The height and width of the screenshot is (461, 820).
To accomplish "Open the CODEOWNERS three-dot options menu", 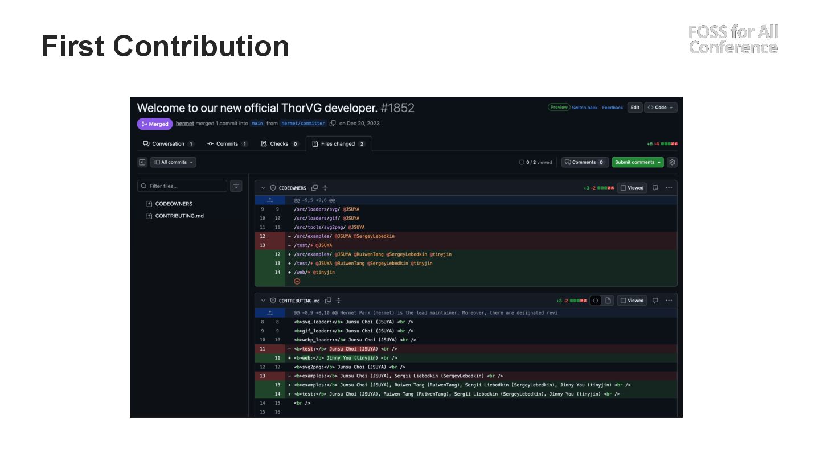I will (x=669, y=188).
